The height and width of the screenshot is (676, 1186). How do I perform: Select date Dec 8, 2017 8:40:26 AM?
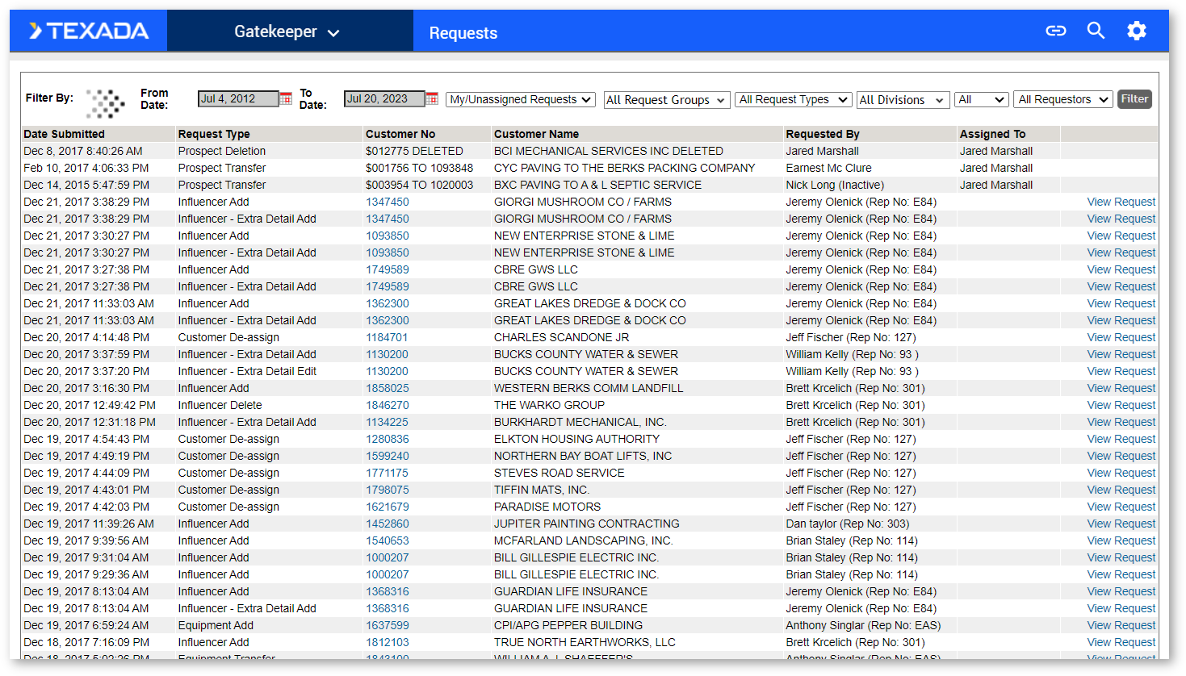[83, 151]
